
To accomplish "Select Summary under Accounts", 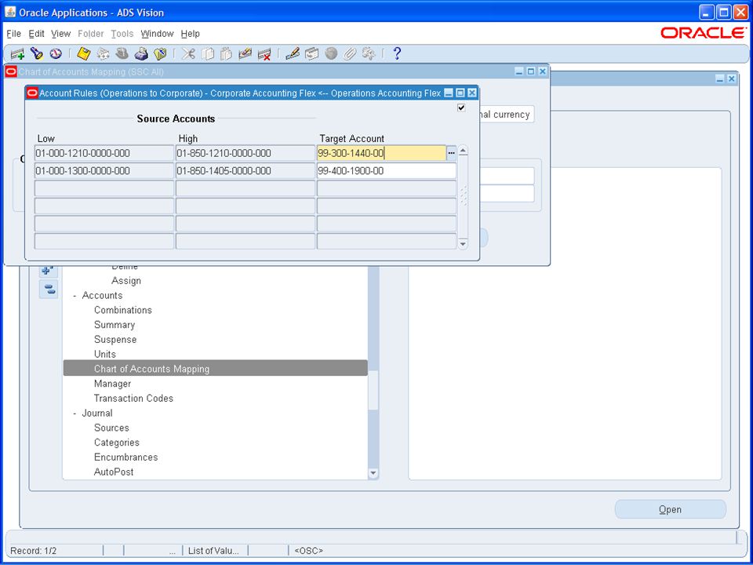I will point(115,325).
